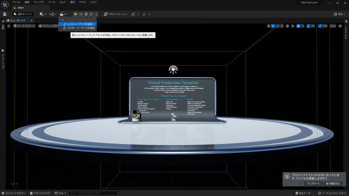The image size is (349, 196).
Task: Select the Rotate tool in viewport toolbar
Action: [278, 26]
